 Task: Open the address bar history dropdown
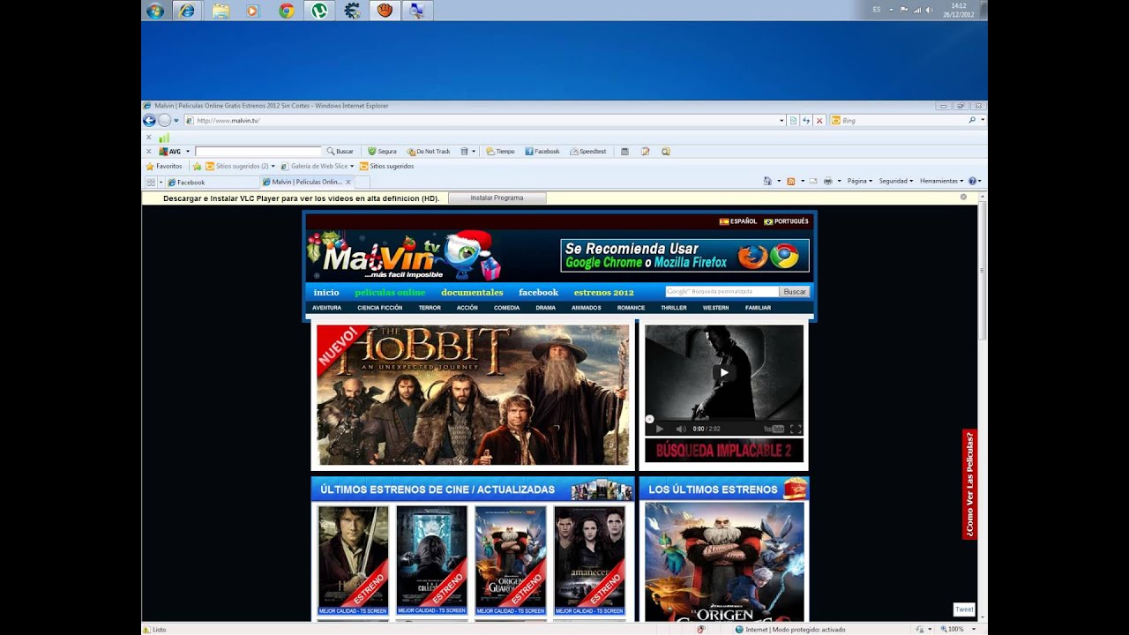[781, 120]
